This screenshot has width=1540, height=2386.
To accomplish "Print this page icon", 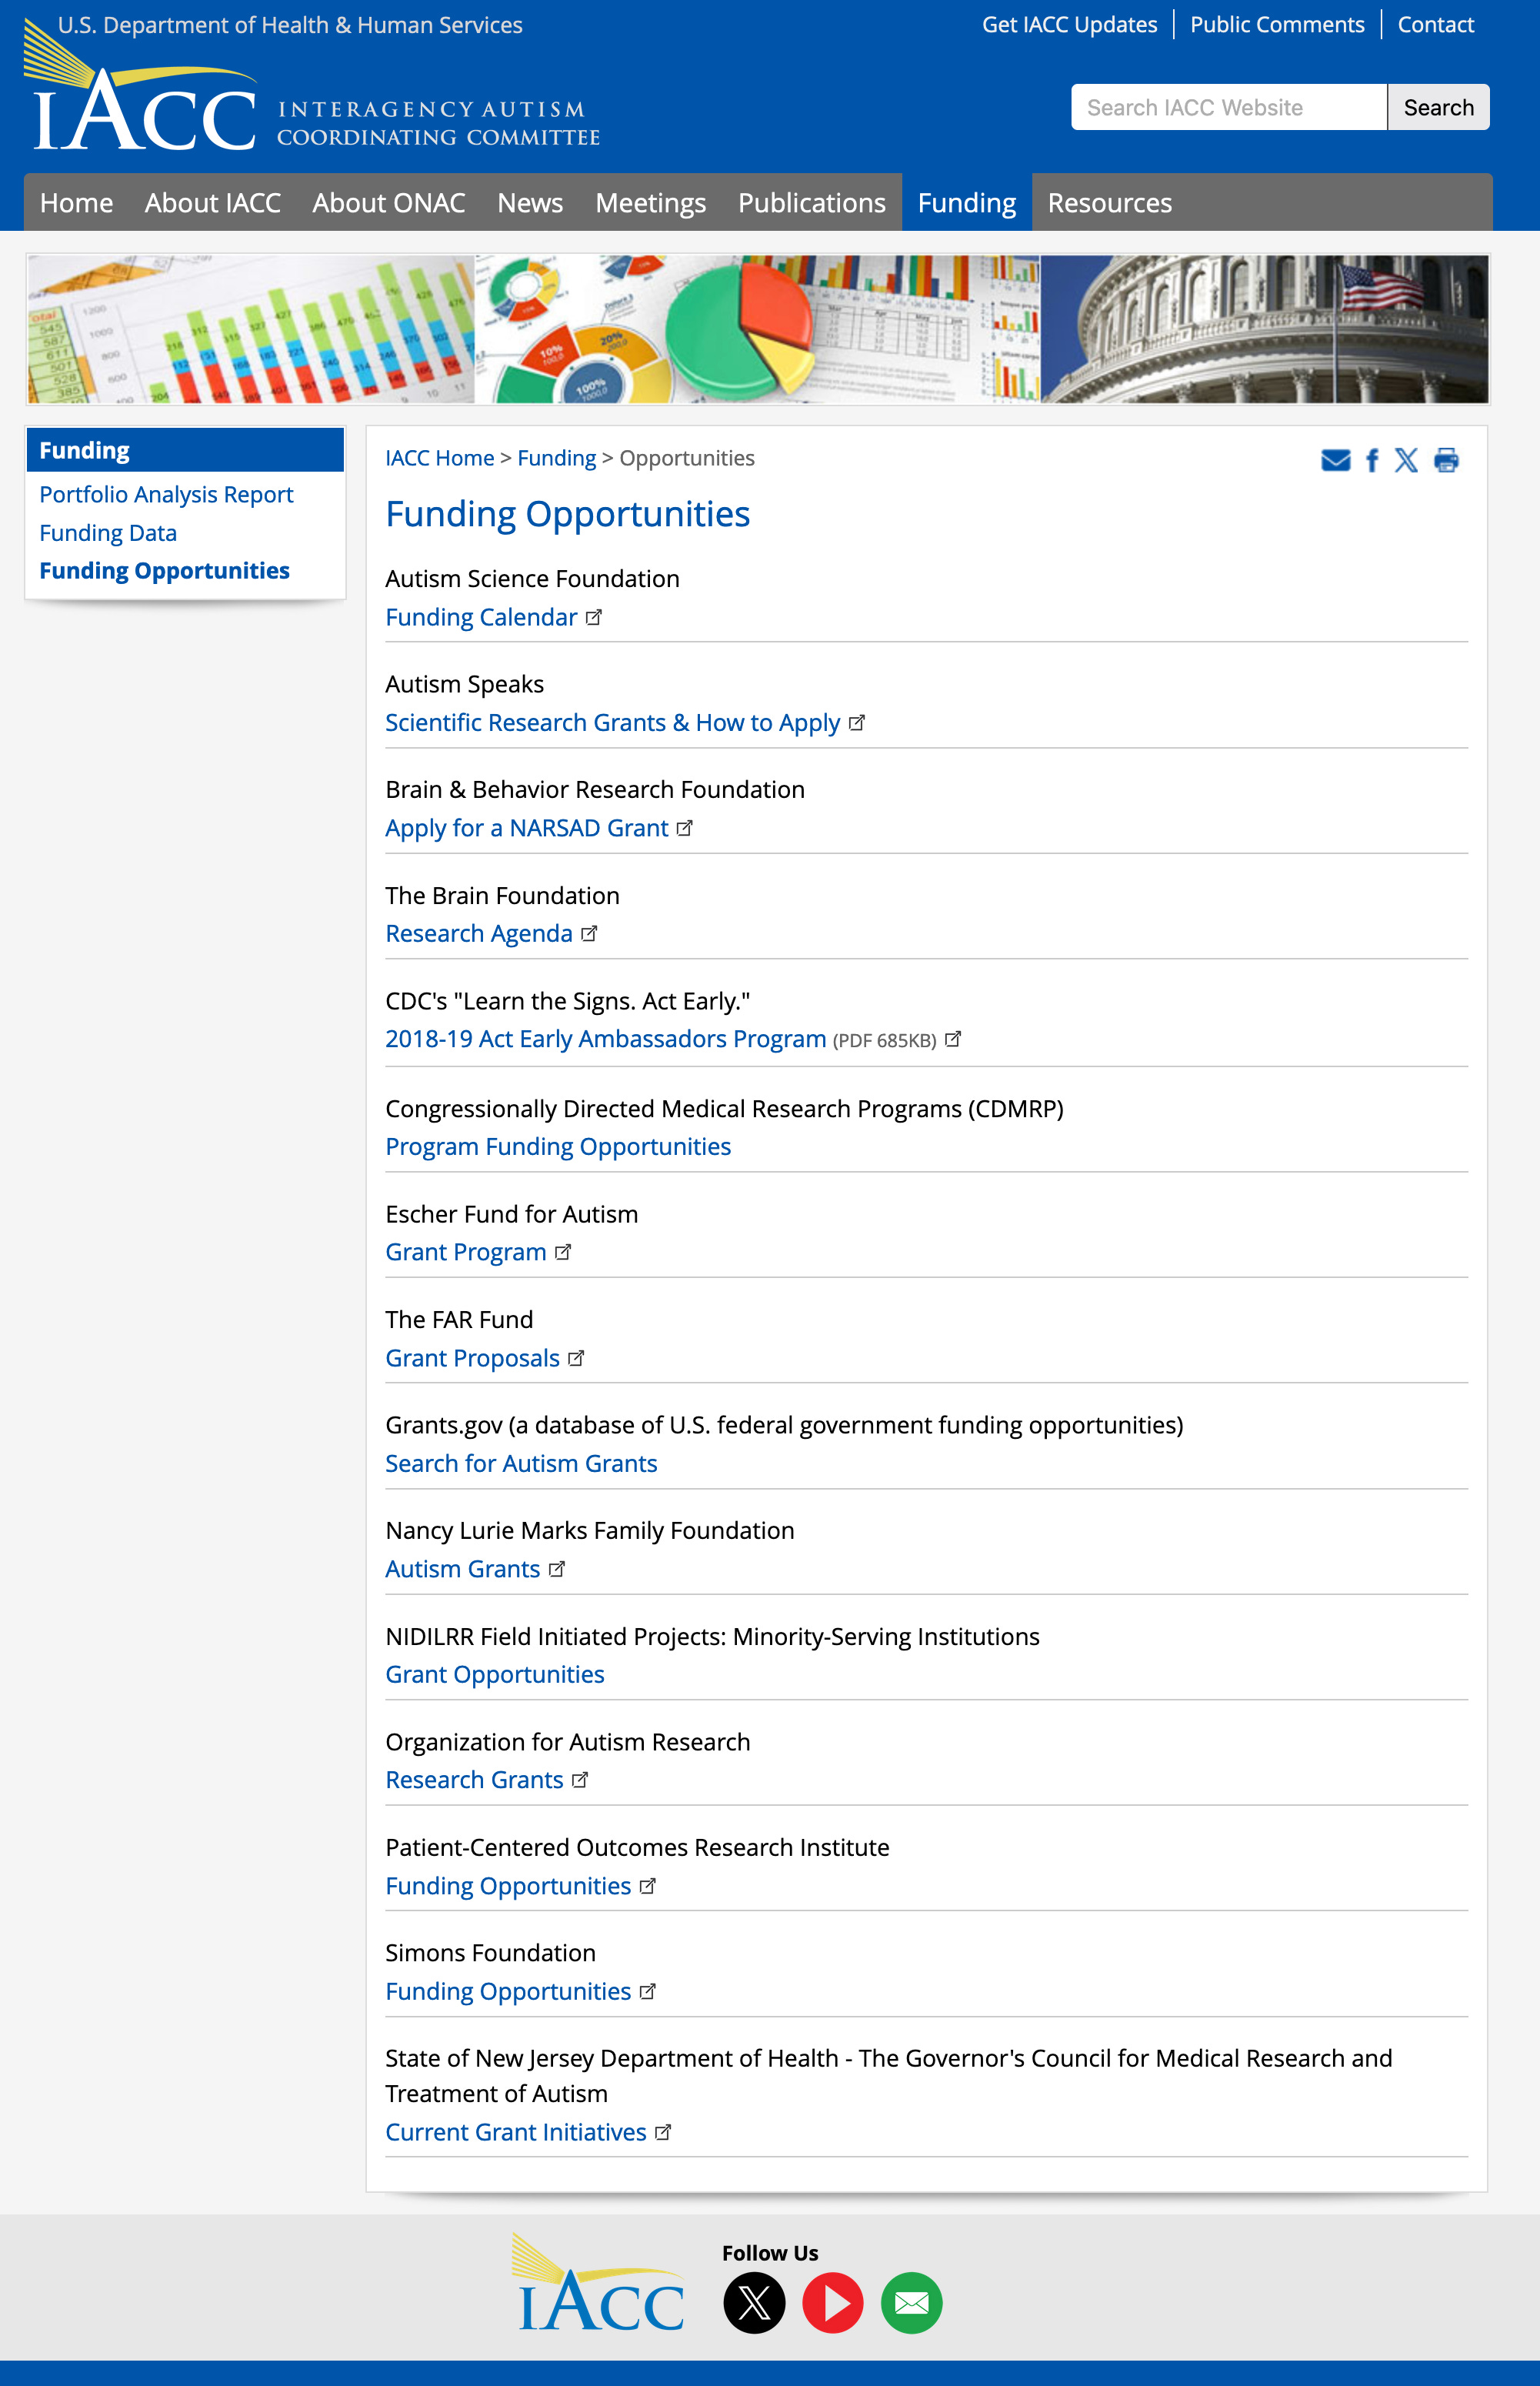I will (1446, 460).
